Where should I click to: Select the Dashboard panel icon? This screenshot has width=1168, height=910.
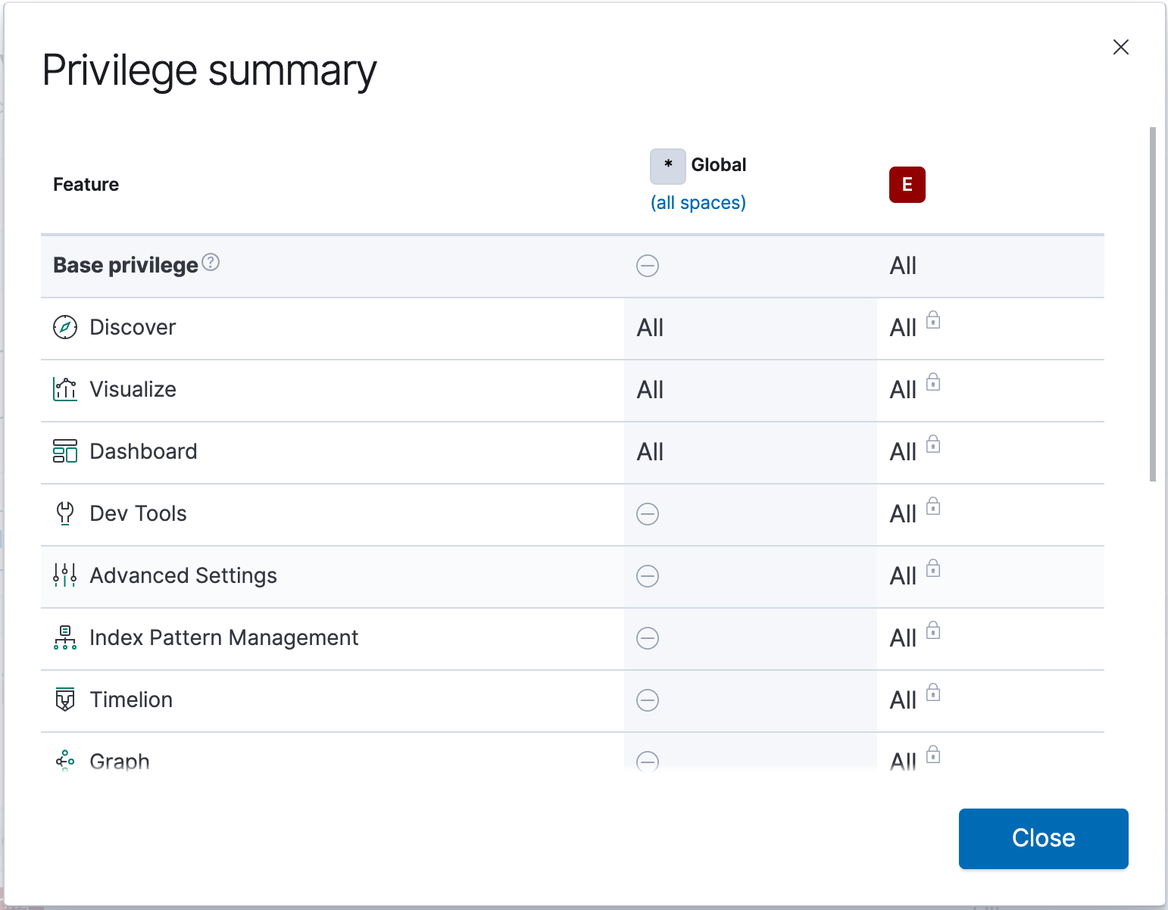(x=65, y=452)
